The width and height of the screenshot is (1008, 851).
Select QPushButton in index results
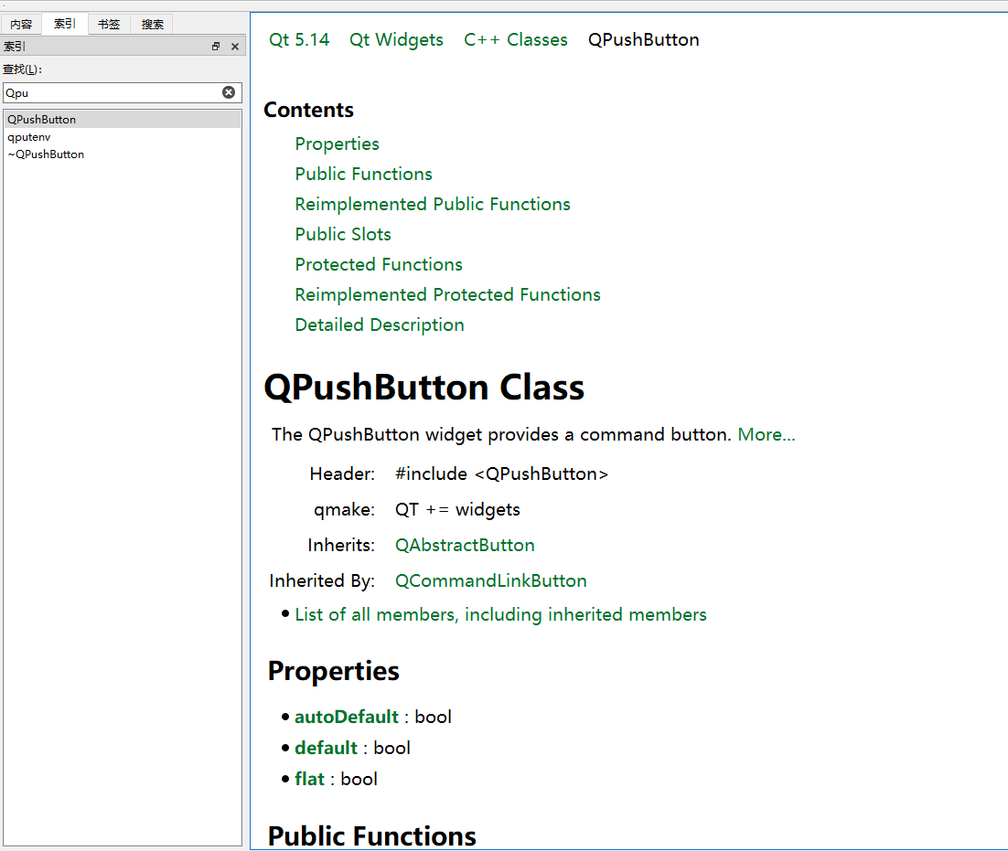pos(123,120)
